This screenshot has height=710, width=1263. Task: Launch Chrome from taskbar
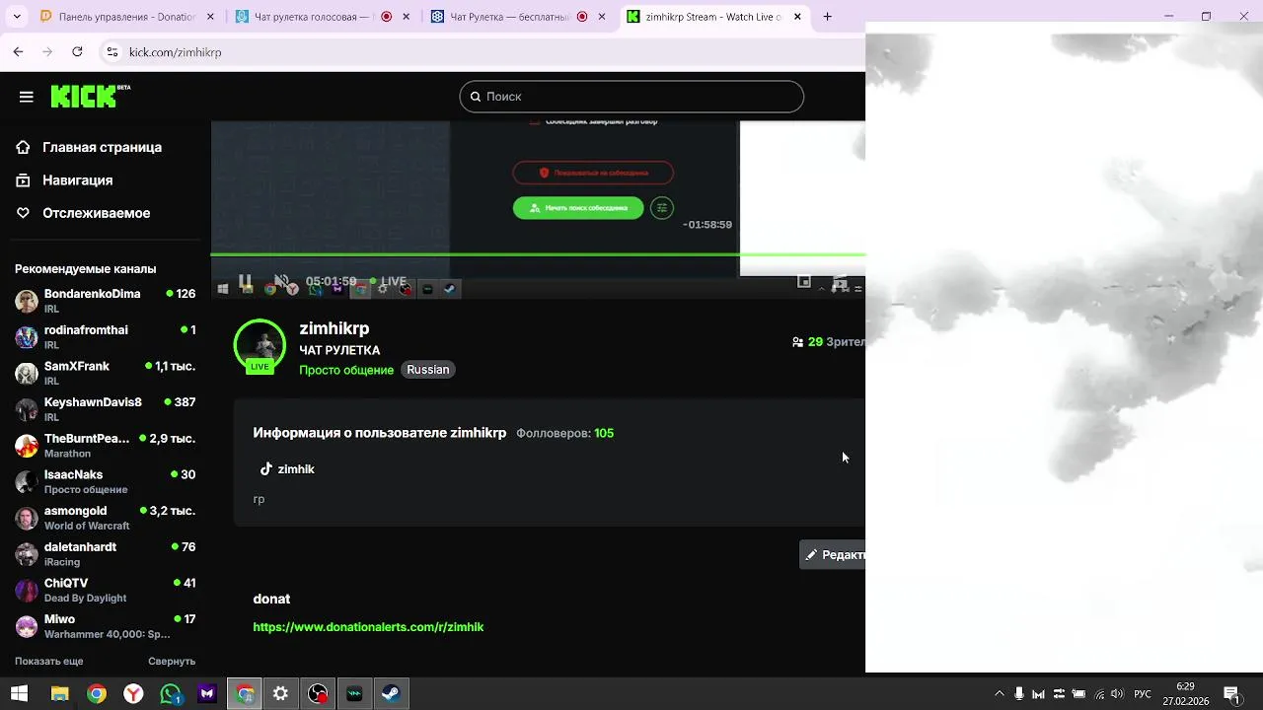[96, 694]
